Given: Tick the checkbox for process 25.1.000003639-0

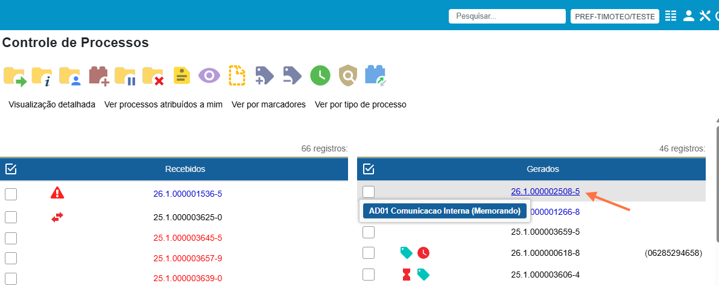Looking at the screenshot, I should point(11,278).
